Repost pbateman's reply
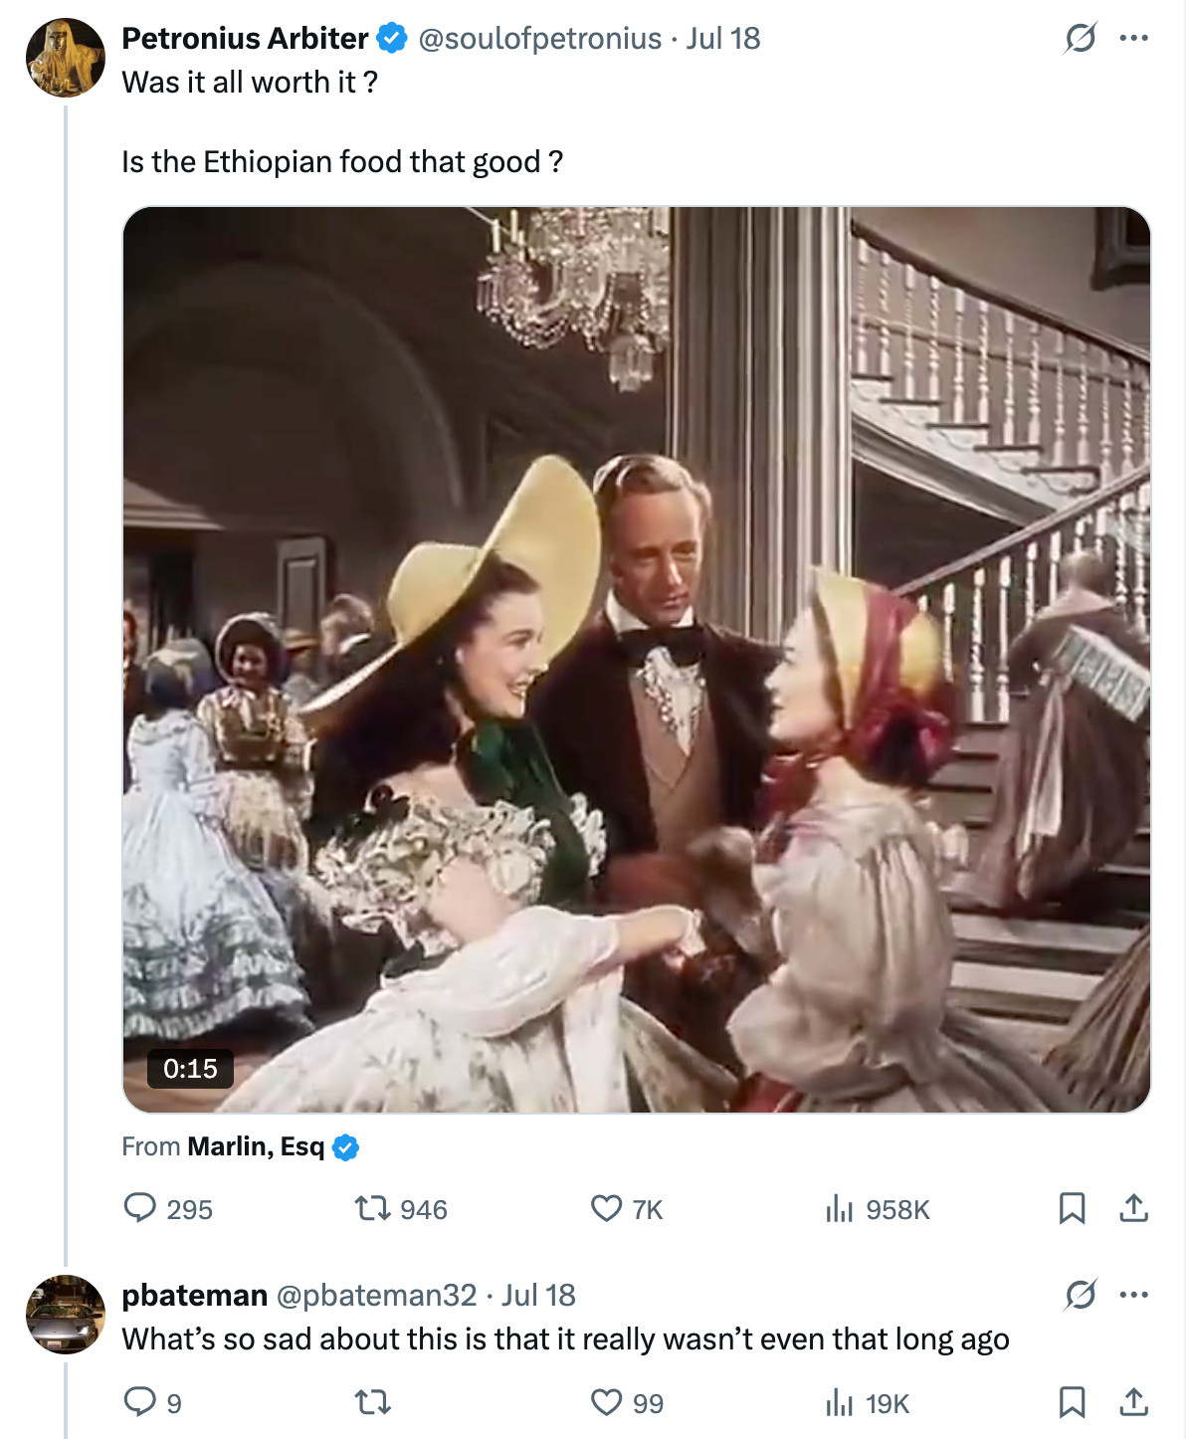The height and width of the screenshot is (1439, 1190). (x=372, y=1402)
